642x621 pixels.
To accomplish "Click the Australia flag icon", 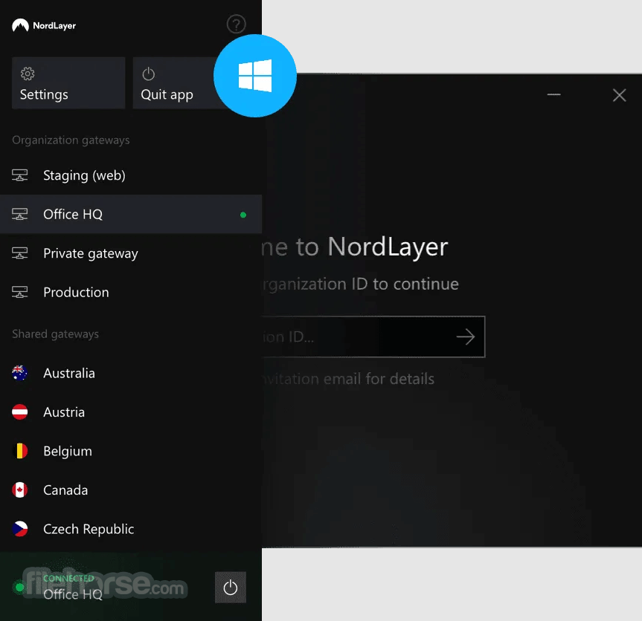I will [19, 373].
